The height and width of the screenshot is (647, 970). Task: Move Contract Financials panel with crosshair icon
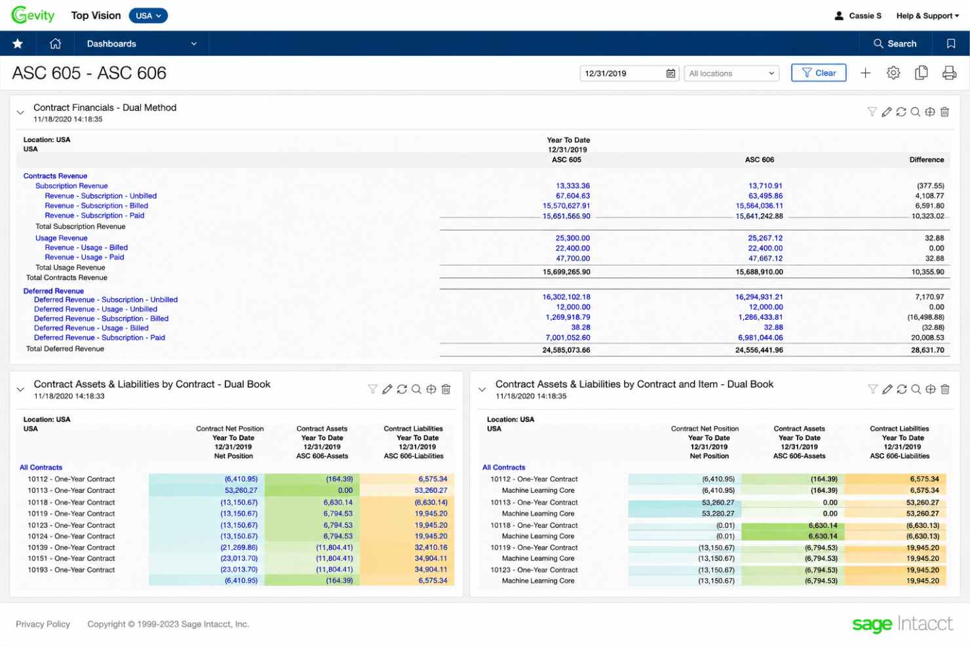(930, 112)
